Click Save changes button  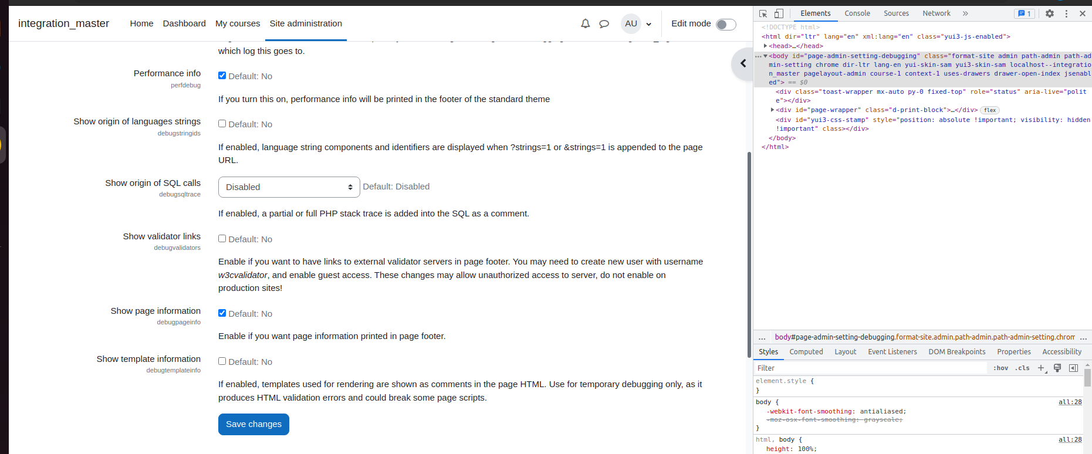(253, 424)
